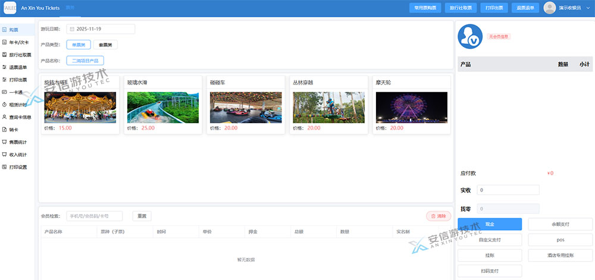The width and height of the screenshot is (595, 280).
Task: Click the 年卡/次卡 sidebar icon
Action: (4, 42)
